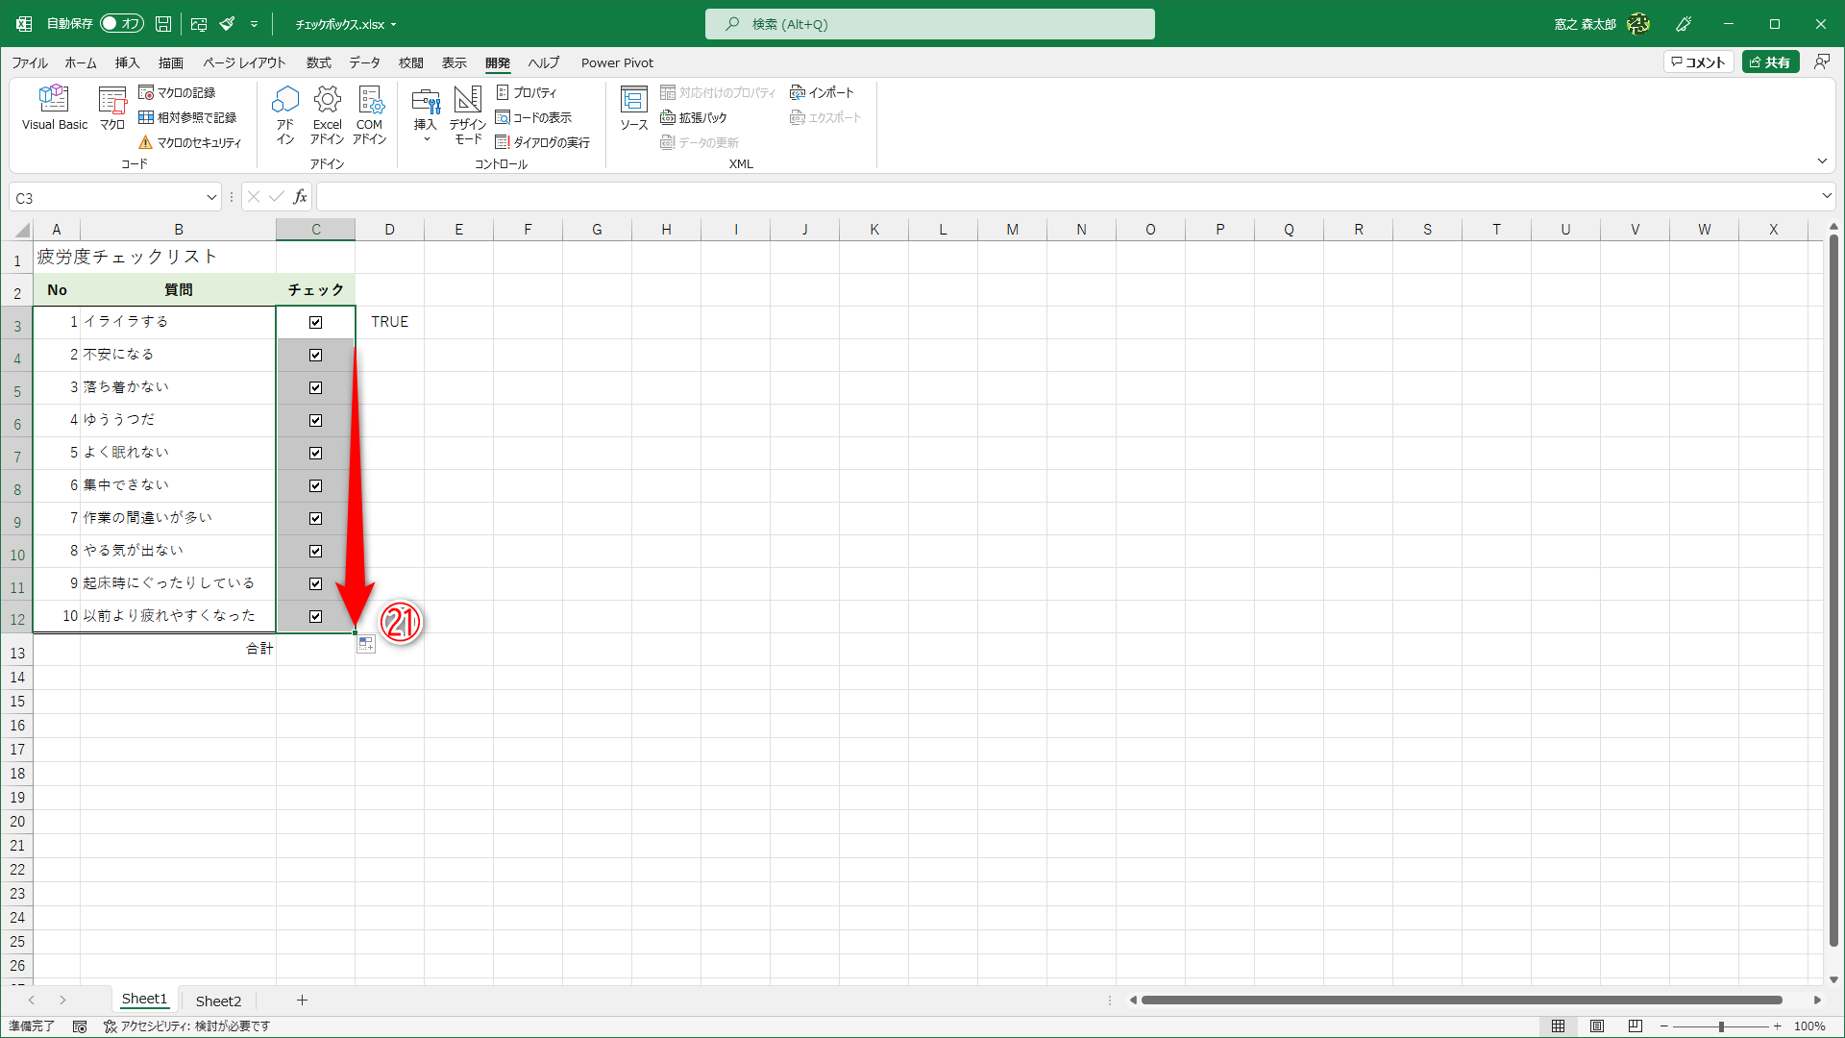Image resolution: width=1845 pixels, height=1038 pixels.
Task: Toggle Design Mode in Controls group
Action: [x=468, y=113]
